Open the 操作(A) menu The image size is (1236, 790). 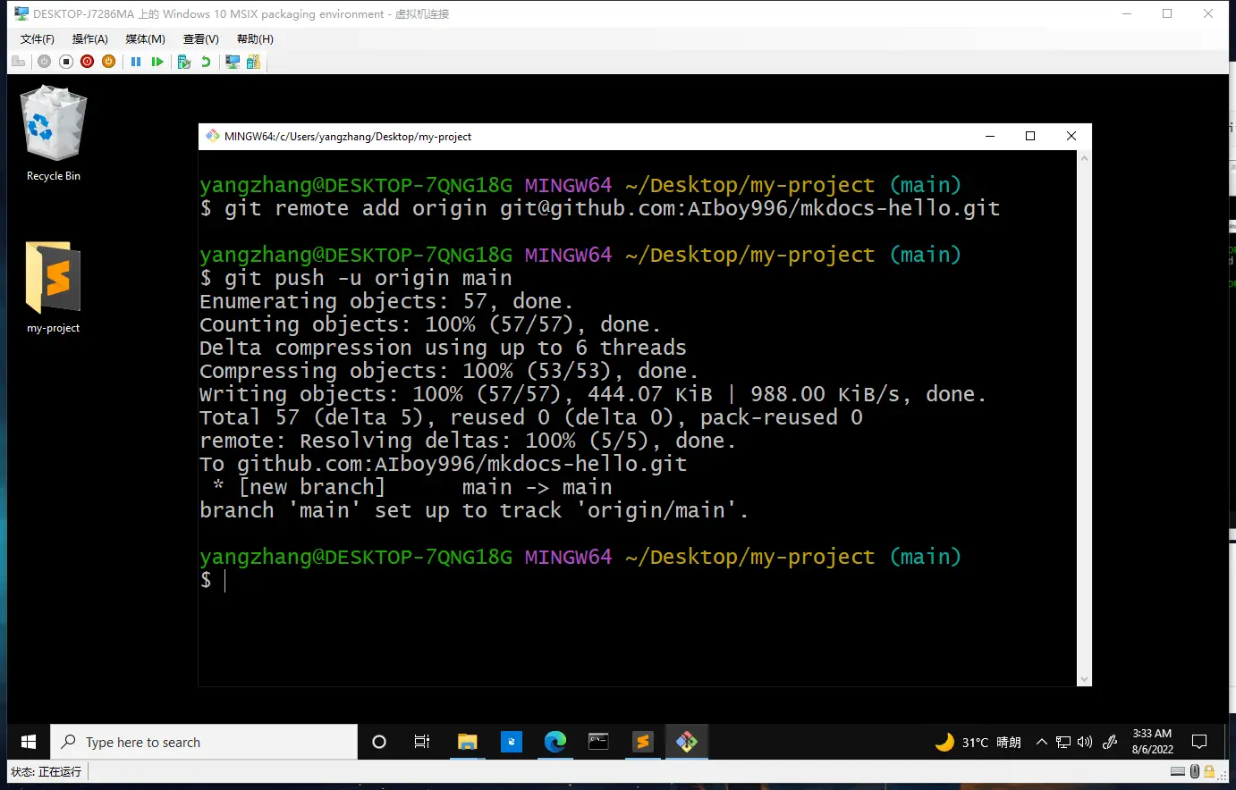point(89,39)
